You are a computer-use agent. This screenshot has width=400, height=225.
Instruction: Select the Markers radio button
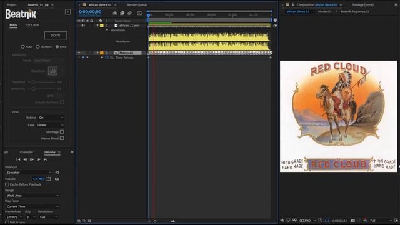37,47
